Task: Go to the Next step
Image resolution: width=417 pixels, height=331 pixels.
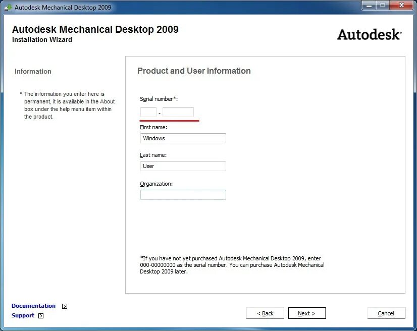Action: click(307, 313)
